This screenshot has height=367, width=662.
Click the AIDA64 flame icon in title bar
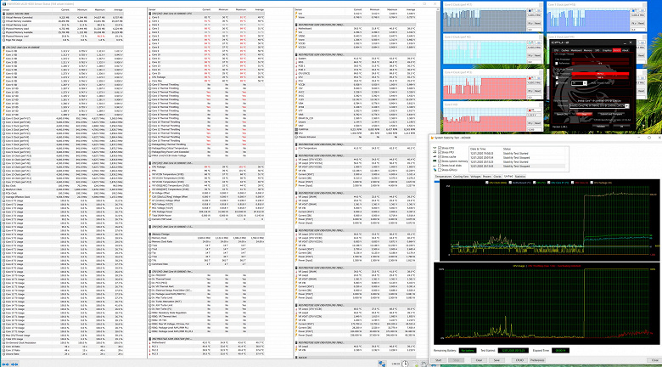[x=430, y=136]
